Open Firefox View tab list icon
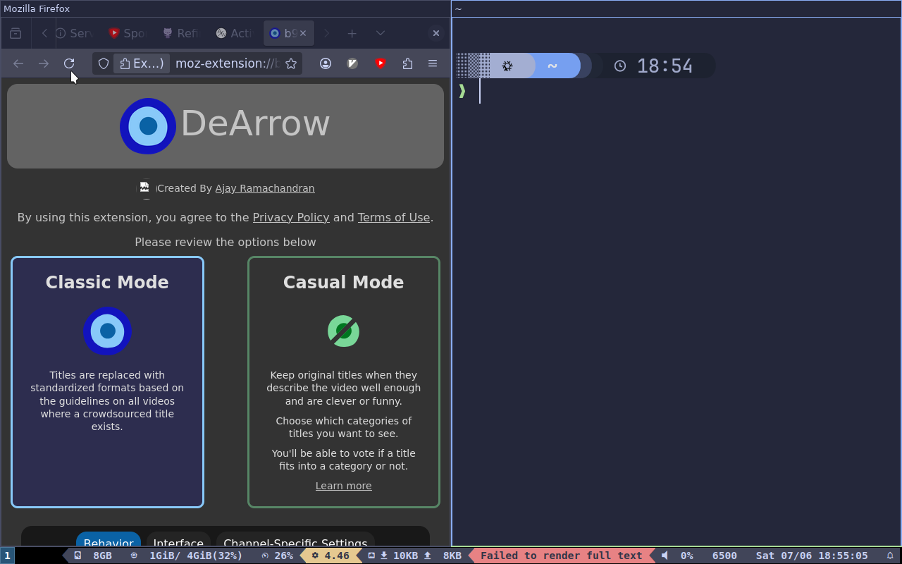 16,33
